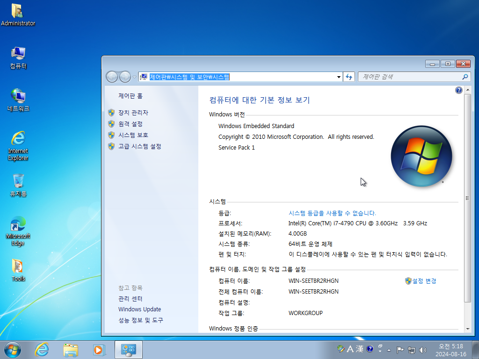Open the Action Center flag tray icon

click(399, 350)
